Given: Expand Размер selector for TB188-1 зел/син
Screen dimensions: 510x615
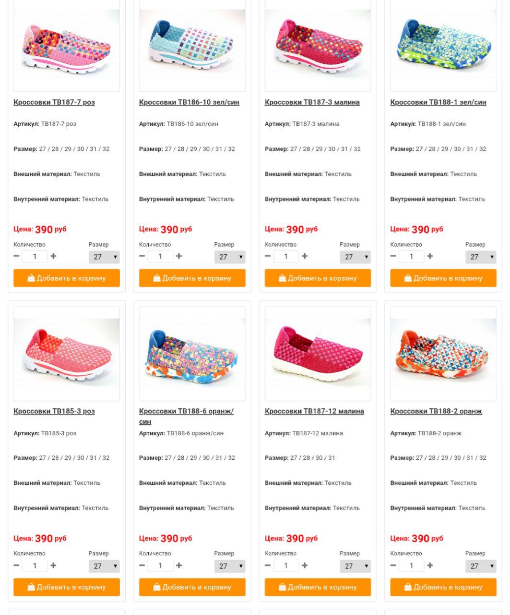Looking at the screenshot, I should click(481, 257).
